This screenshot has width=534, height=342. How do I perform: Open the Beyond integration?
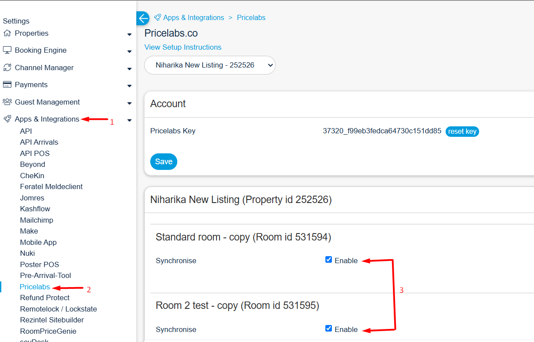coord(33,164)
